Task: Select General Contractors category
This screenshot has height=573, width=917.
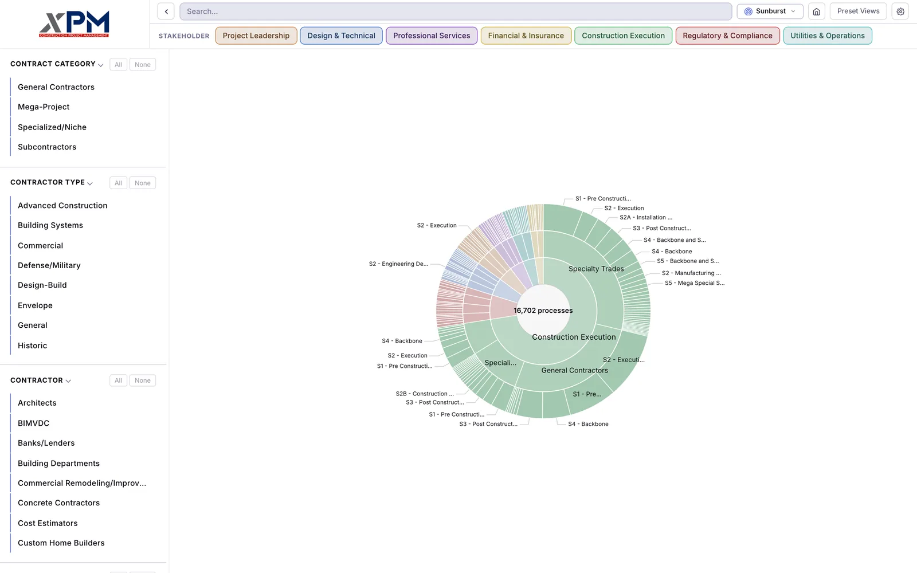Action: coord(56,87)
